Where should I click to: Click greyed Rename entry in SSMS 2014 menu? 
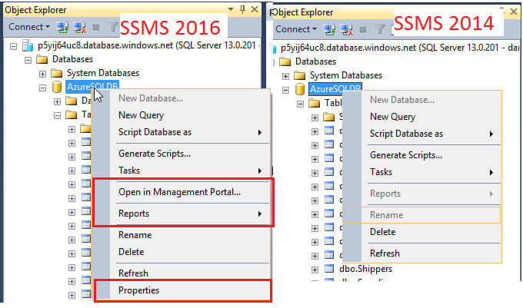click(x=422, y=215)
